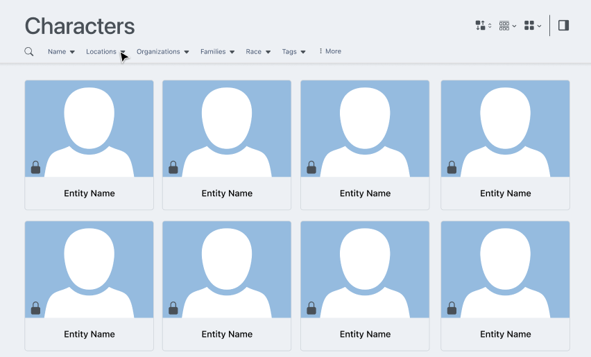Open the Tags filter menu
The image size is (591, 357).
(293, 51)
